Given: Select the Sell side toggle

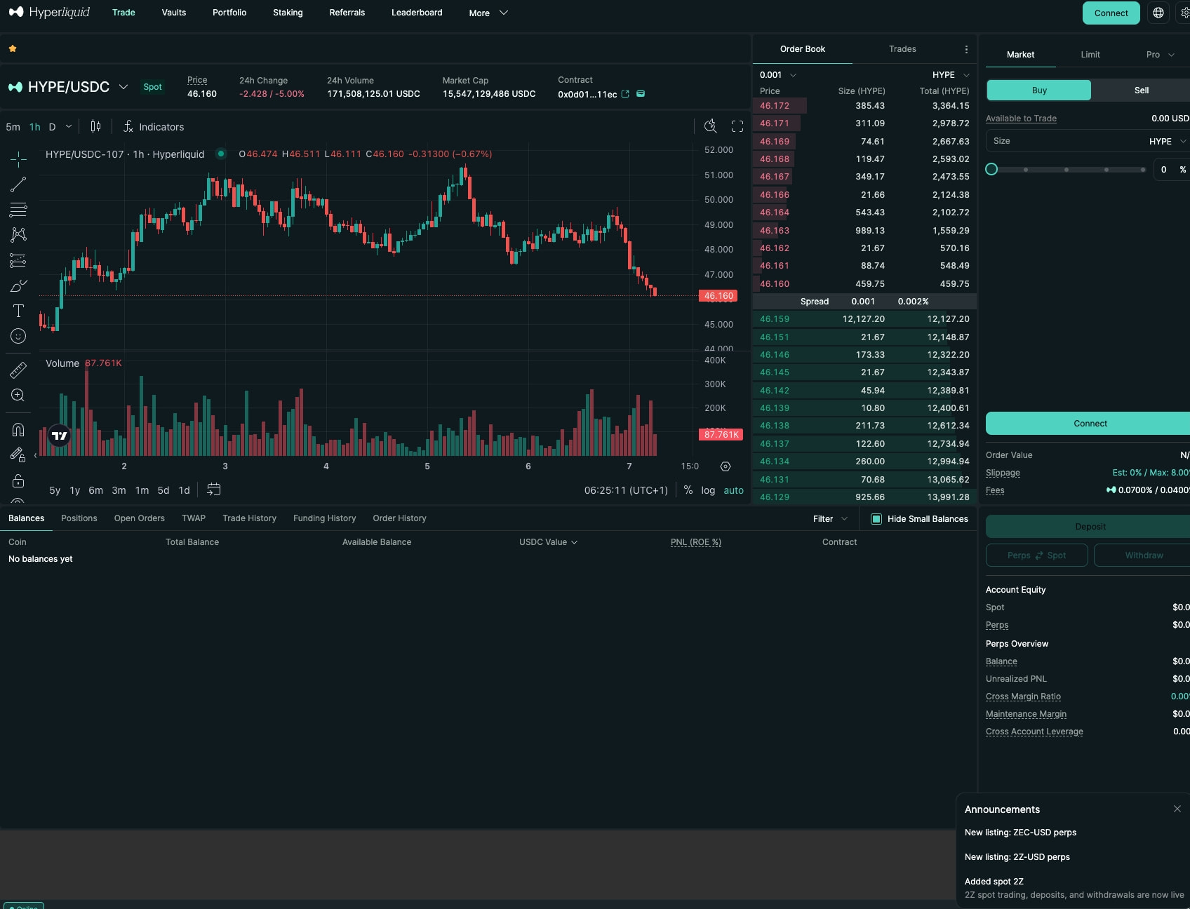Looking at the screenshot, I should coord(1142,90).
